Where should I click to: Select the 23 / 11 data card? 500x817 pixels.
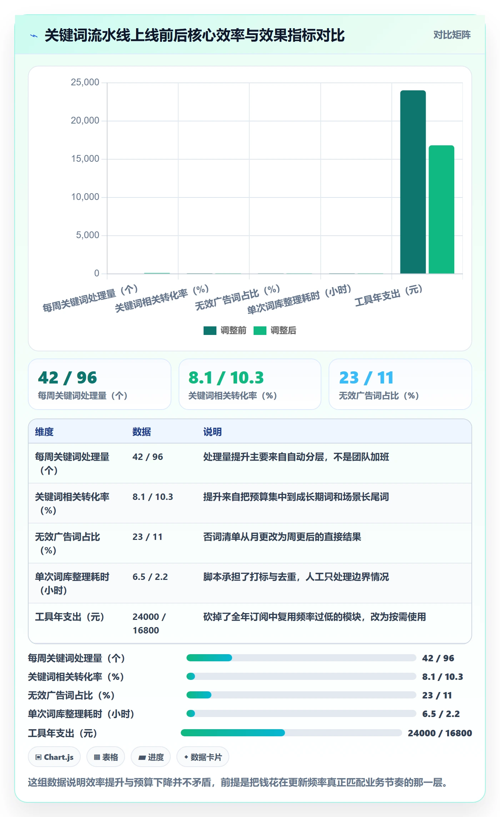click(400, 384)
